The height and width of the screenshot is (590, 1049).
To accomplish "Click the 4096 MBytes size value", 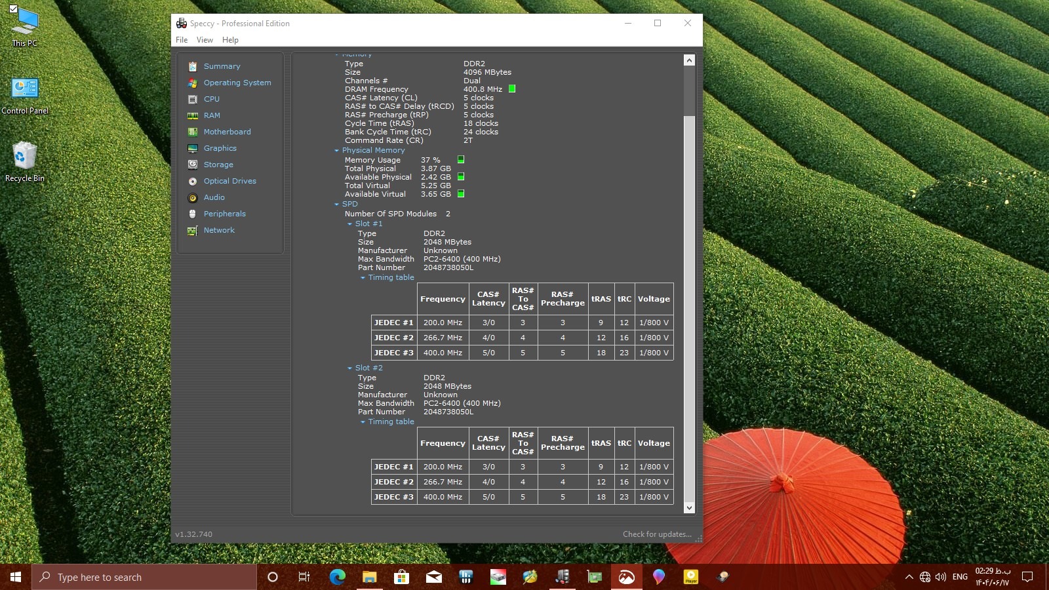I will [487, 72].
